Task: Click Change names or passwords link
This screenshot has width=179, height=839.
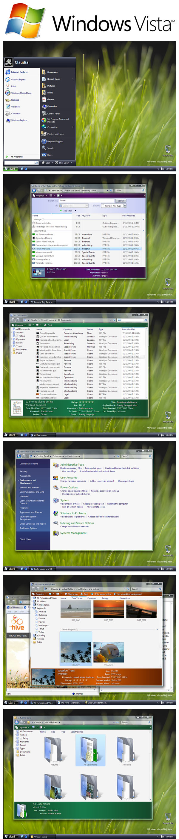Action: pos(73,481)
